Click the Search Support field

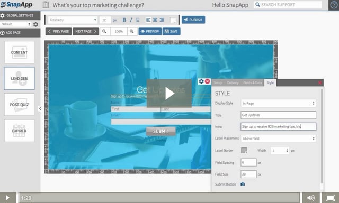(288, 5)
